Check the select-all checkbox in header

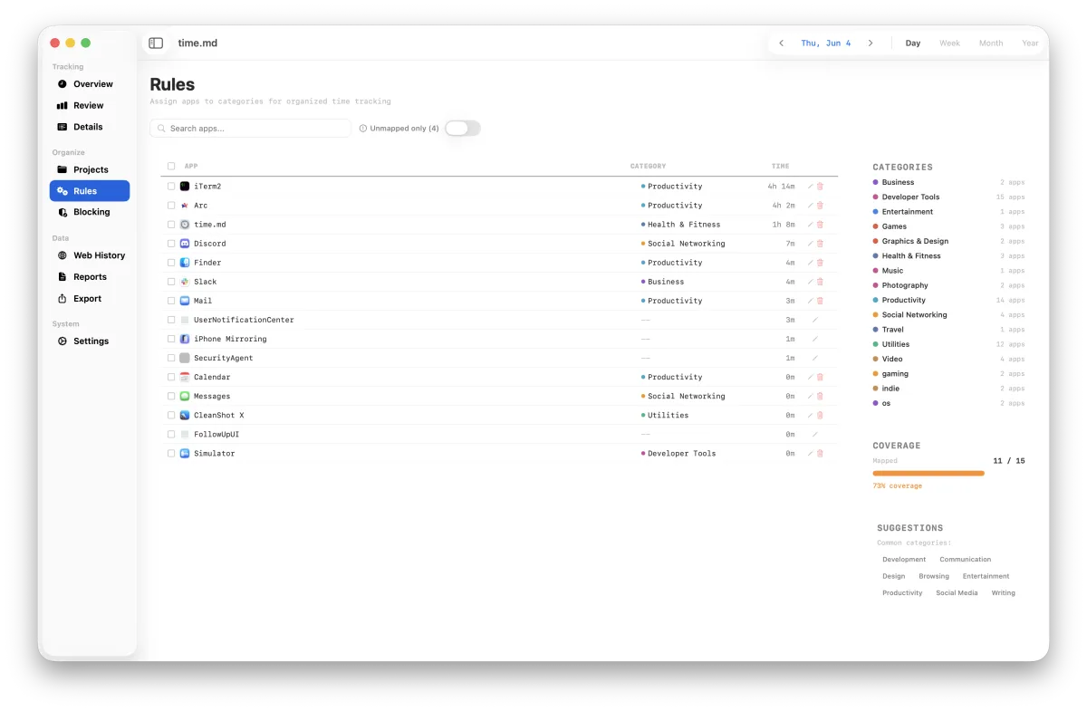(x=171, y=167)
